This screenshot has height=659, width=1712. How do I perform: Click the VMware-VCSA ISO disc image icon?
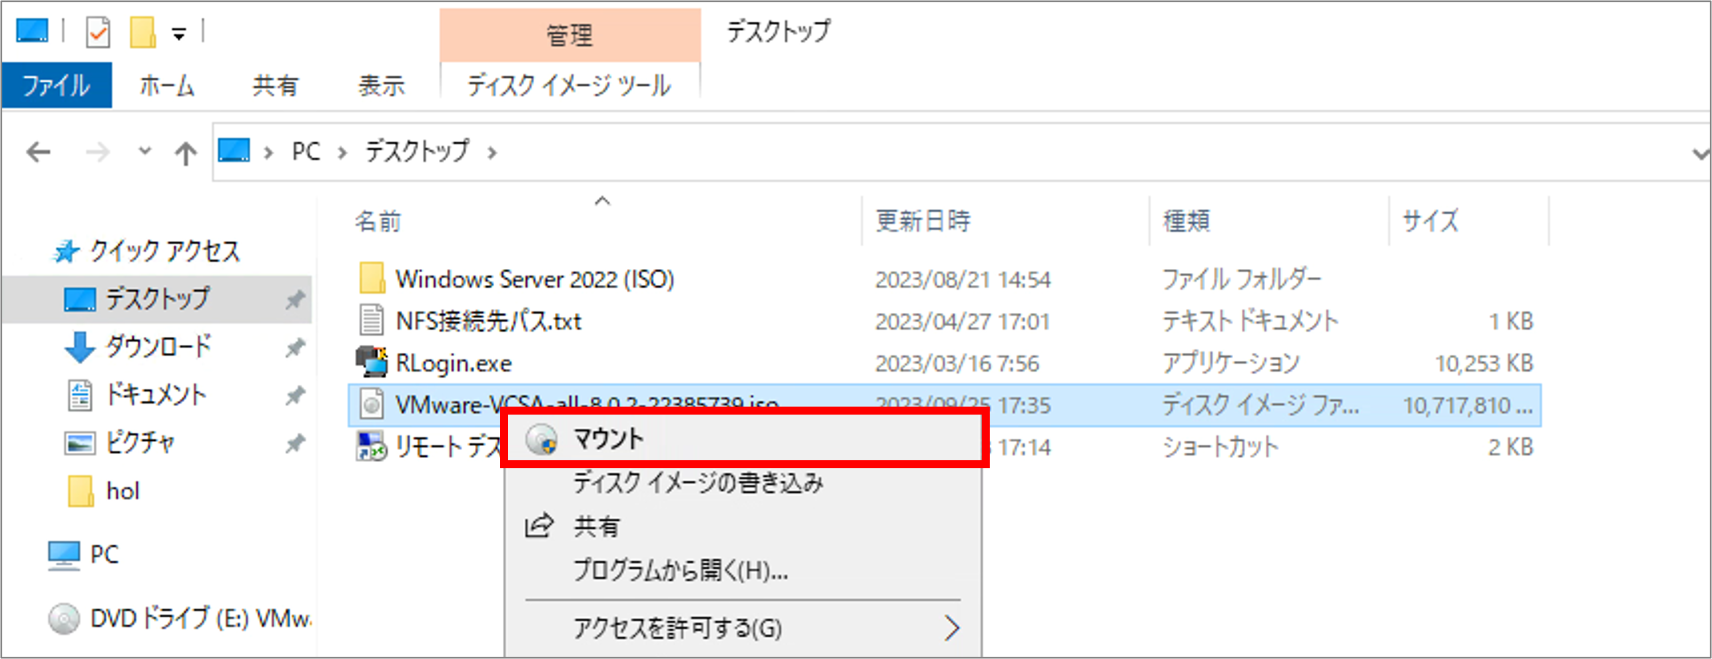[371, 404]
